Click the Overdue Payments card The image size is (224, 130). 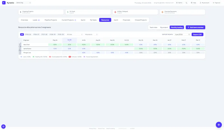click(x=183, y=12)
